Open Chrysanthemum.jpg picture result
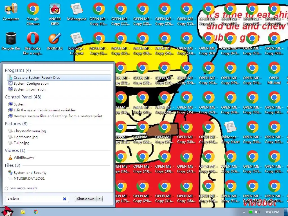The image size is (288, 216). (x=59, y=131)
